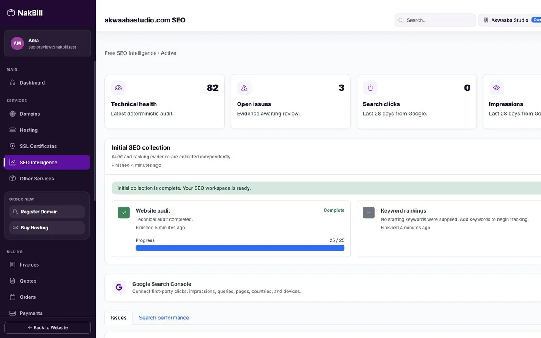Click the 'Initial SEO collection' heading

[141, 147]
